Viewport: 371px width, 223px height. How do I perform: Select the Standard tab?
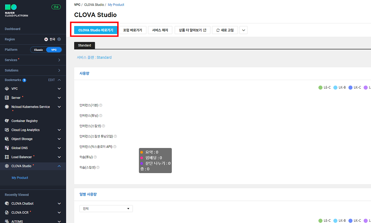(x=85, y=45)
